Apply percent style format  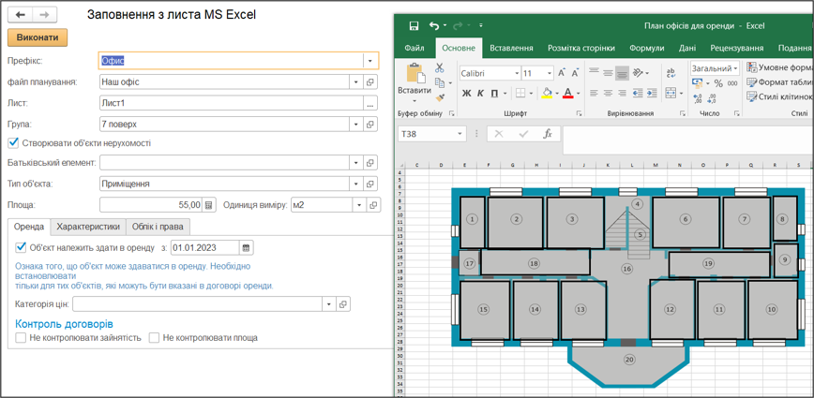[718, 83]
